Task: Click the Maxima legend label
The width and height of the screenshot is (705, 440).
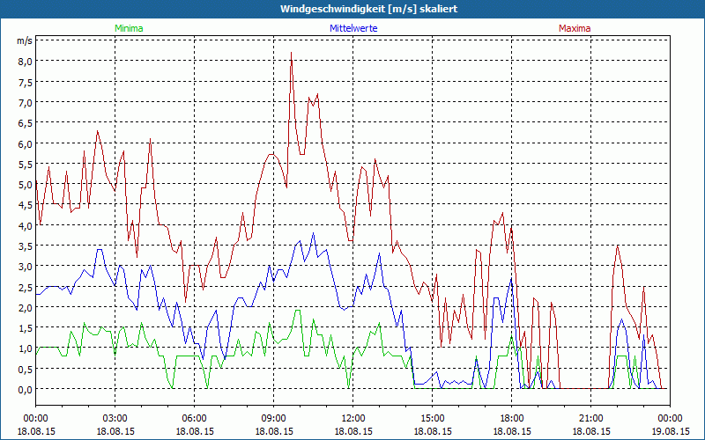Action: point(575,28)
